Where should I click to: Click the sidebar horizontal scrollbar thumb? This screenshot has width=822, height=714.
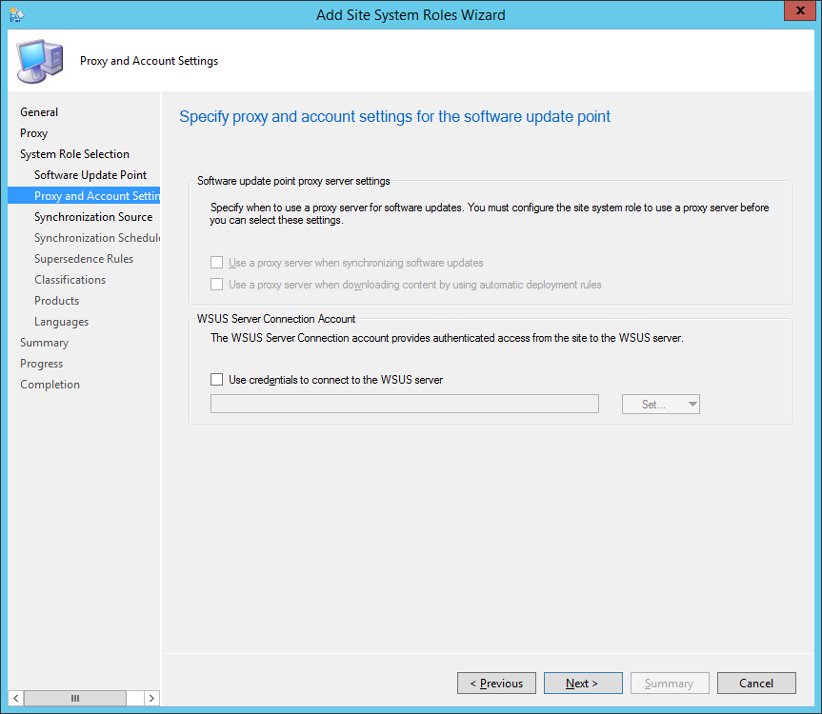click(x=75, y=698)
